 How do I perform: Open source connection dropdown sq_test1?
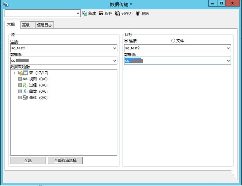(114, 48)
